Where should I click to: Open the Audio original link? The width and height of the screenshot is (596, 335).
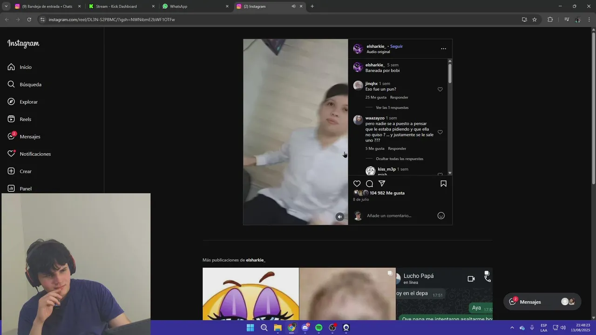(x=378, y=52)
